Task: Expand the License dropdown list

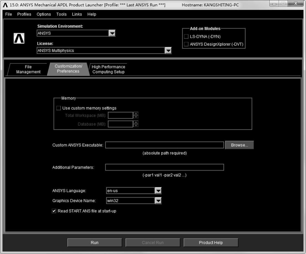Action: click(168, 51)
